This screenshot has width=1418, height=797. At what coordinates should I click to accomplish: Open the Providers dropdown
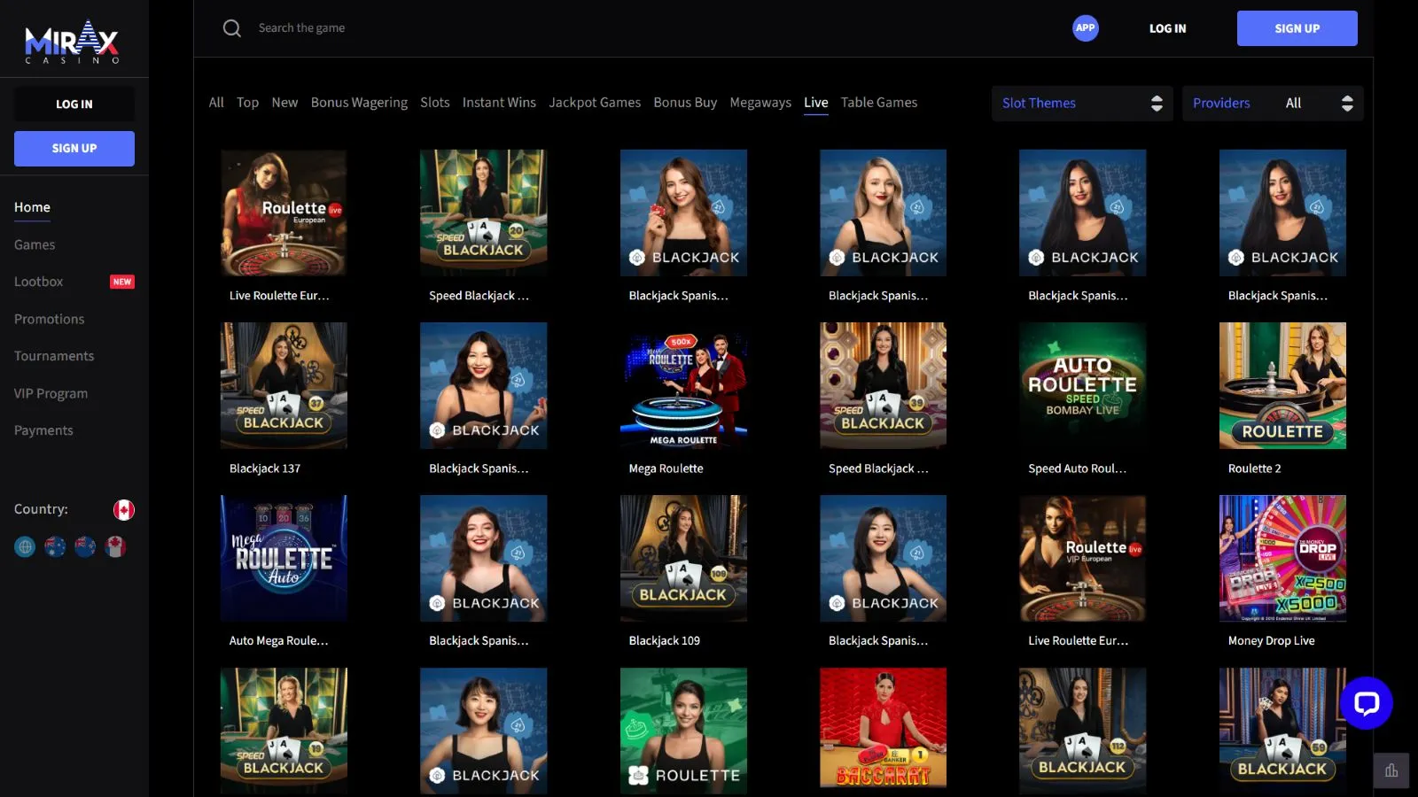tap(1272, 104)
